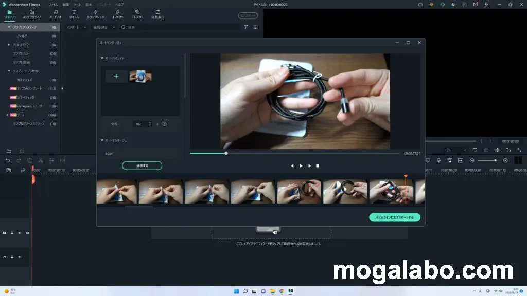This screenshot has height=296, width=527.
Task: Open the インポート dropdown
Action: click(77, 27)
